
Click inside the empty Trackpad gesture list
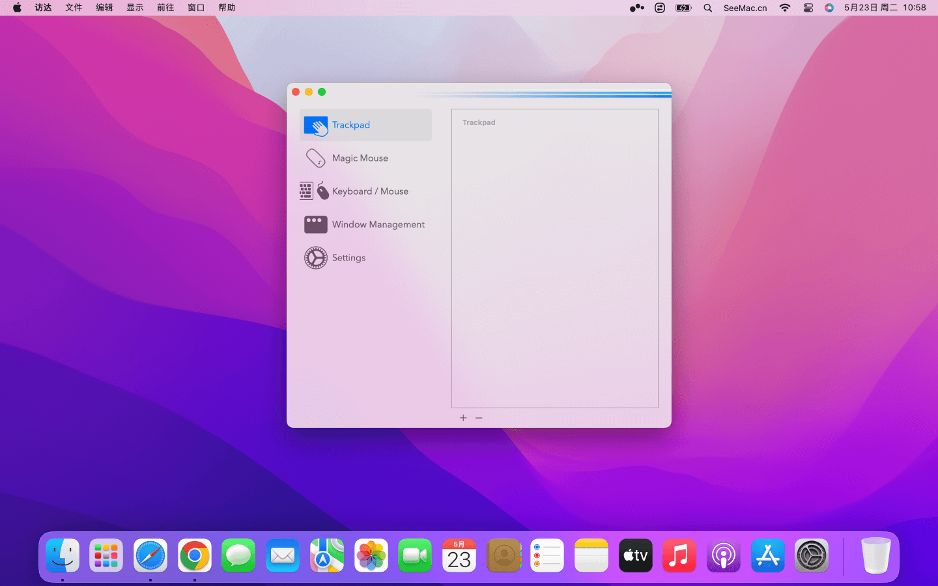tap(554, 260)
